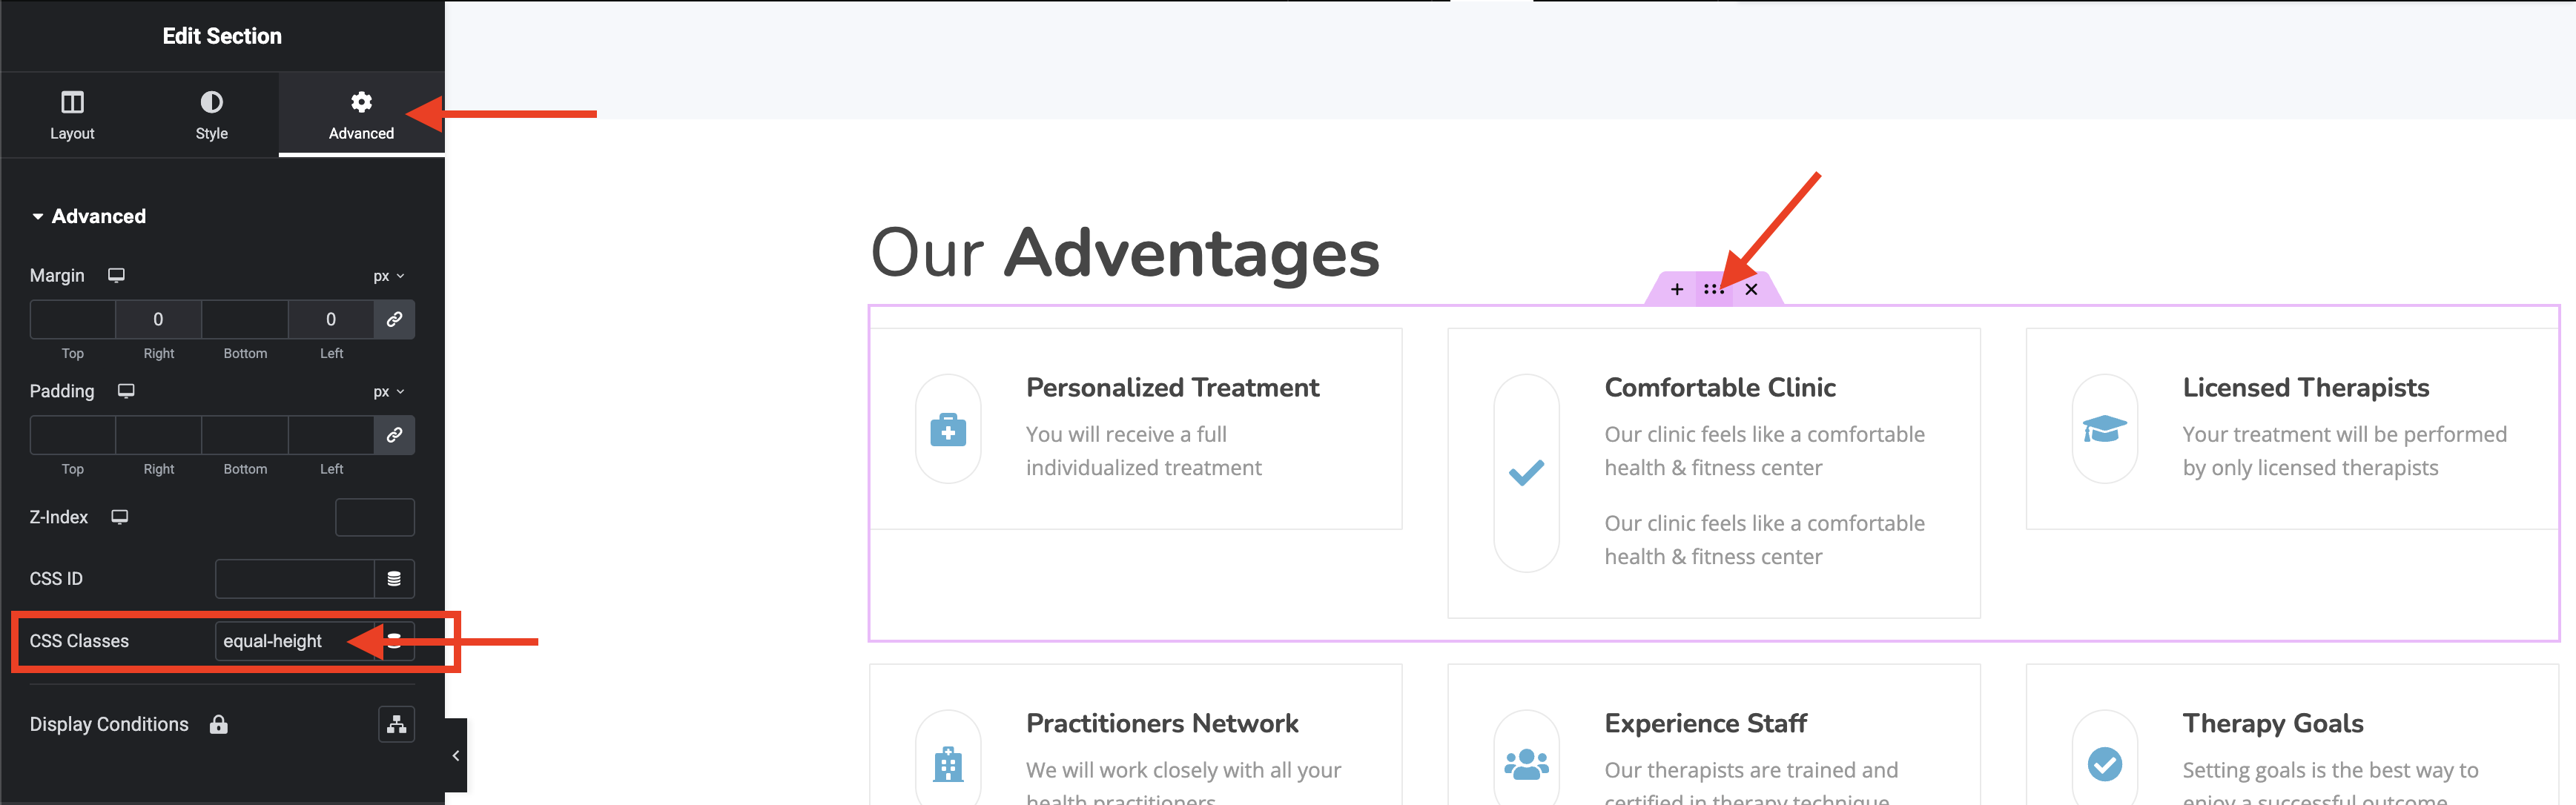Click the CSS ID dynamic tags icon
Image resolution: width=2576 pixels, height=805 pixels.
tap(394, 579)
